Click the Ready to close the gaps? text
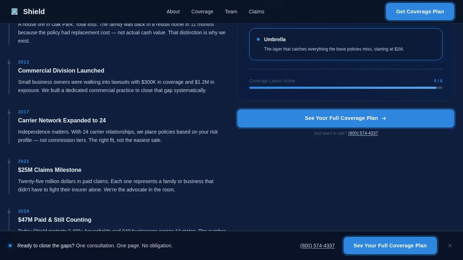The width and height of the screenshot is (463, 260). [46, 246]
